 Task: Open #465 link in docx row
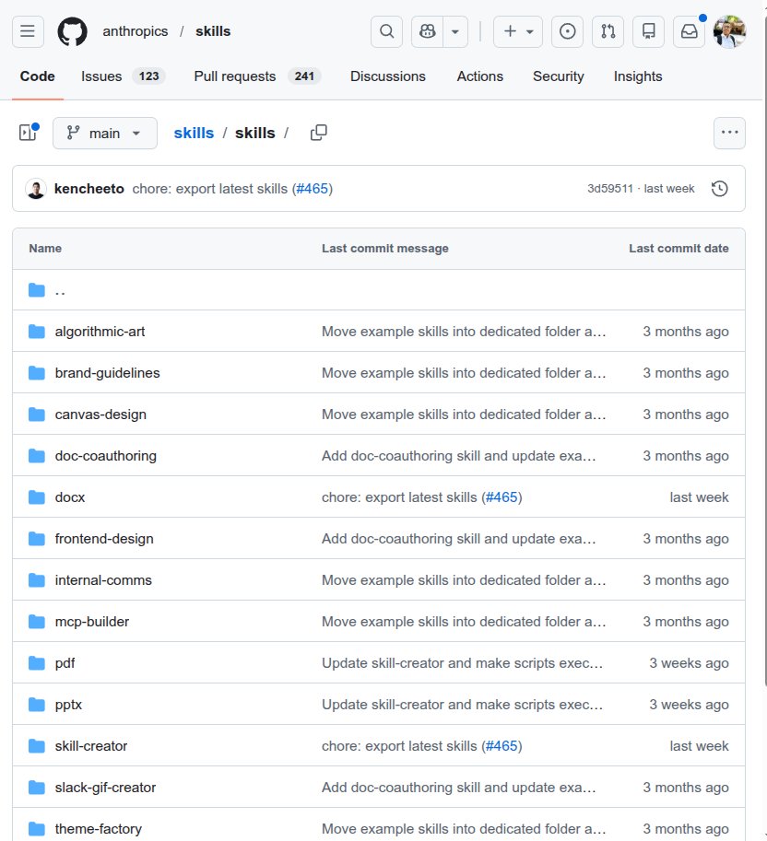(501, 497)
